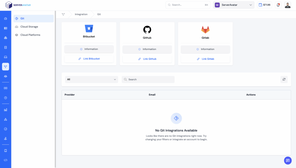
Task: Click the Gitlab fox logo
Action: click(x=205, y=30)
